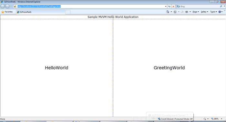Screen dimensions: 226x122
Task: Click the RSS Feeds icon
Action: click(175, 12)
